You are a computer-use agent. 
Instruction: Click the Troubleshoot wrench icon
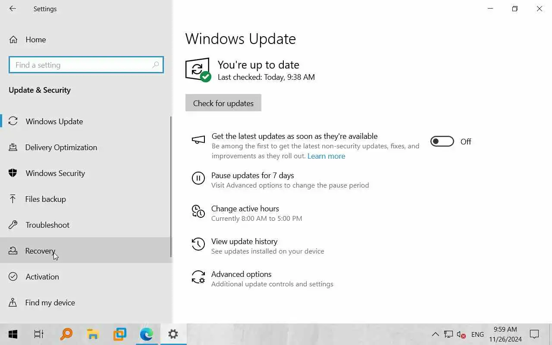click(x=13, y=225)
